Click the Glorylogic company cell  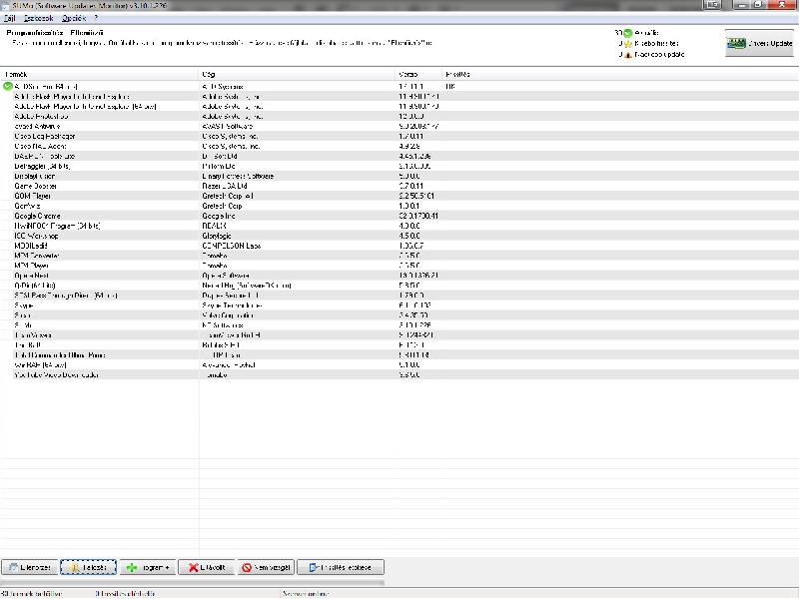coord(217,236)
